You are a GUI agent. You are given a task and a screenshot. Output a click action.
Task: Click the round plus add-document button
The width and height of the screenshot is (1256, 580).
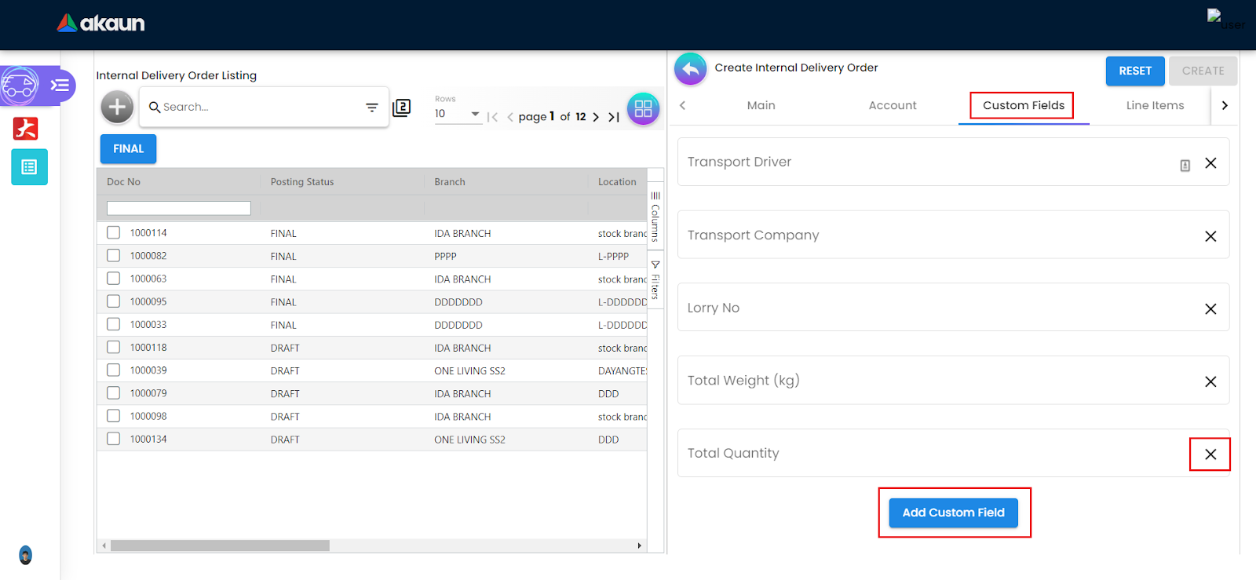(x=117, y=107)
